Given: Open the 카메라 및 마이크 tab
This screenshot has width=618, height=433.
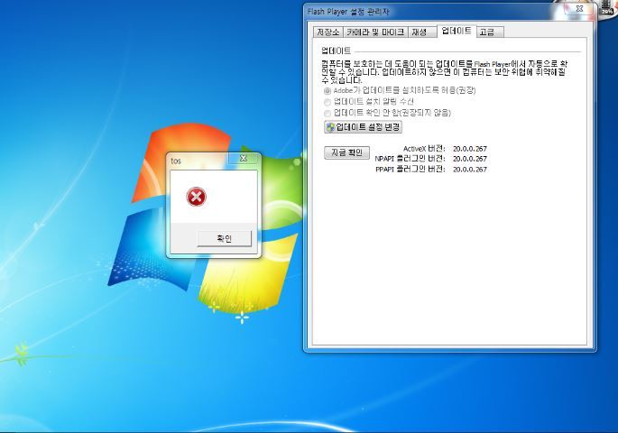Looking at the screenshot, I should tap(375, 32).
